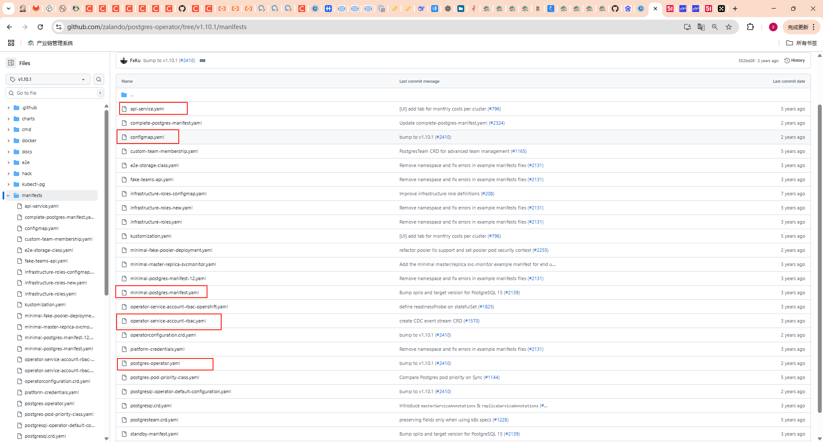
Task: Open operator-service-account-rbac.yaml file
Action: pyautogui.click(x=168, y=321)
